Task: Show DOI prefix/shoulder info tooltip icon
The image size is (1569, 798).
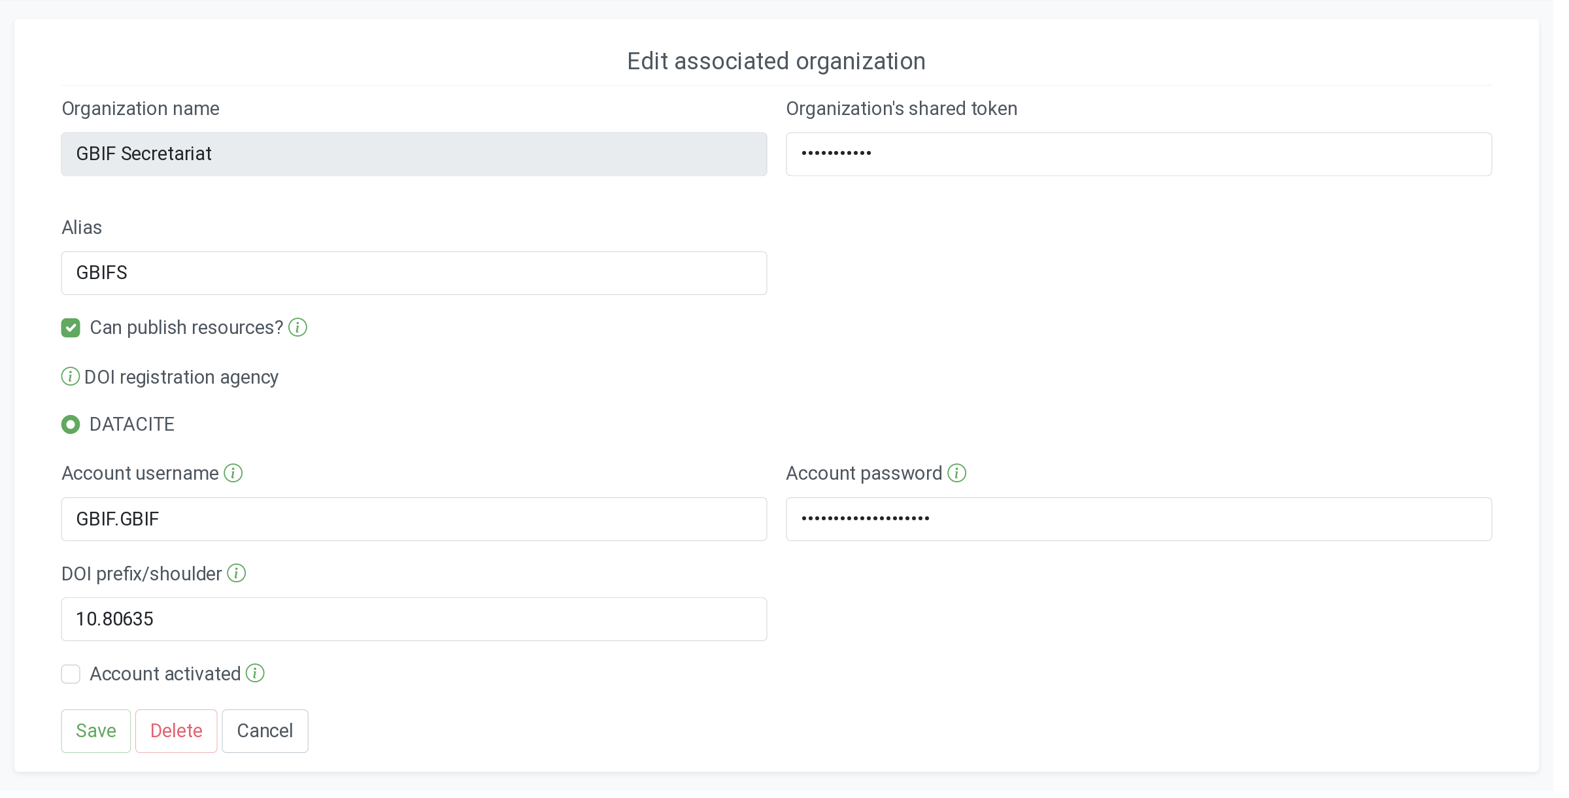Action: click(x=236, y=573)
